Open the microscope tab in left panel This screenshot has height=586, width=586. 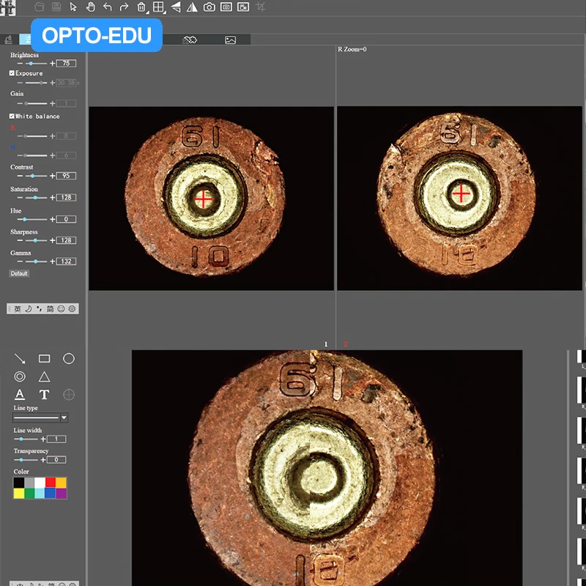point(8,40)
